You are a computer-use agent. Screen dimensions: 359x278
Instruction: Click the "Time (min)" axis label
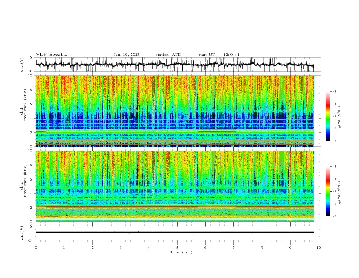[181, 252]
